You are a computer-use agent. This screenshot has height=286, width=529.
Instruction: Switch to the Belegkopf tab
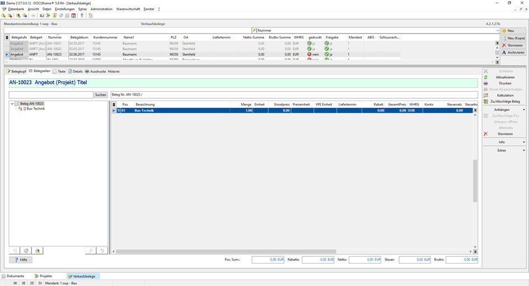(16, 71)
